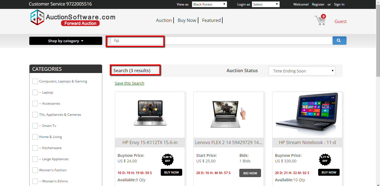380x186 pixels.
Task: Open the Login as Select dropdown
Action: 265,4
